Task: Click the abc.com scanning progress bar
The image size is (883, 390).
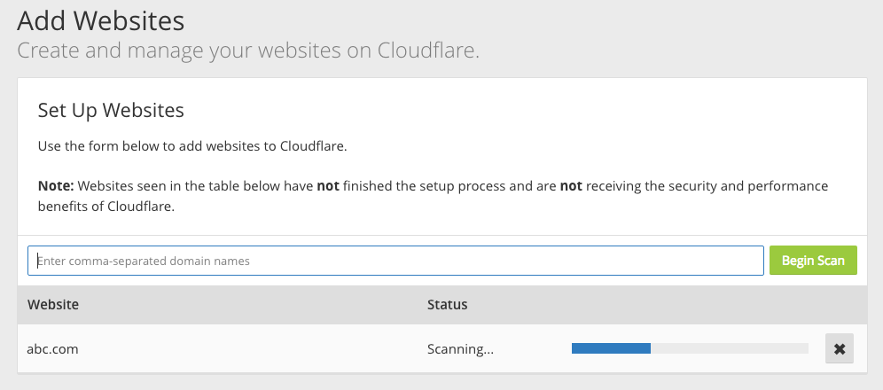Action: point(690,348)
